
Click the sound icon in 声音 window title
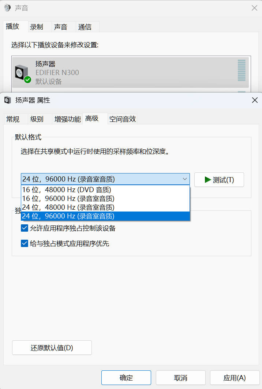8,8
